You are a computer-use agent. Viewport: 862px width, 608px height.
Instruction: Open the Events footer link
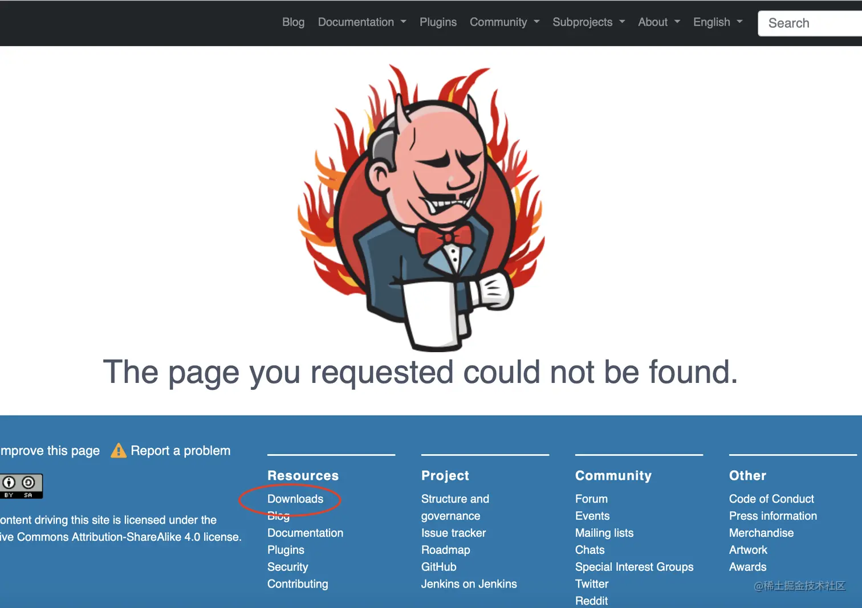point(592,516)
